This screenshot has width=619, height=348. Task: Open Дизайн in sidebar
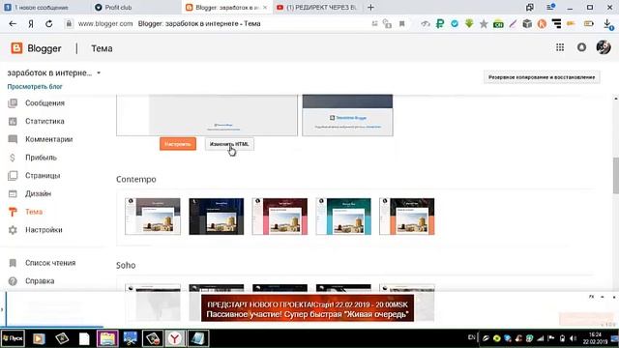pyautogui.click(x=39, y=193)
